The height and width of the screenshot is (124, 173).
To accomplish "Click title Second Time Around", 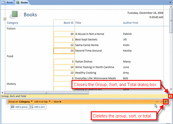I will (89, 51).
